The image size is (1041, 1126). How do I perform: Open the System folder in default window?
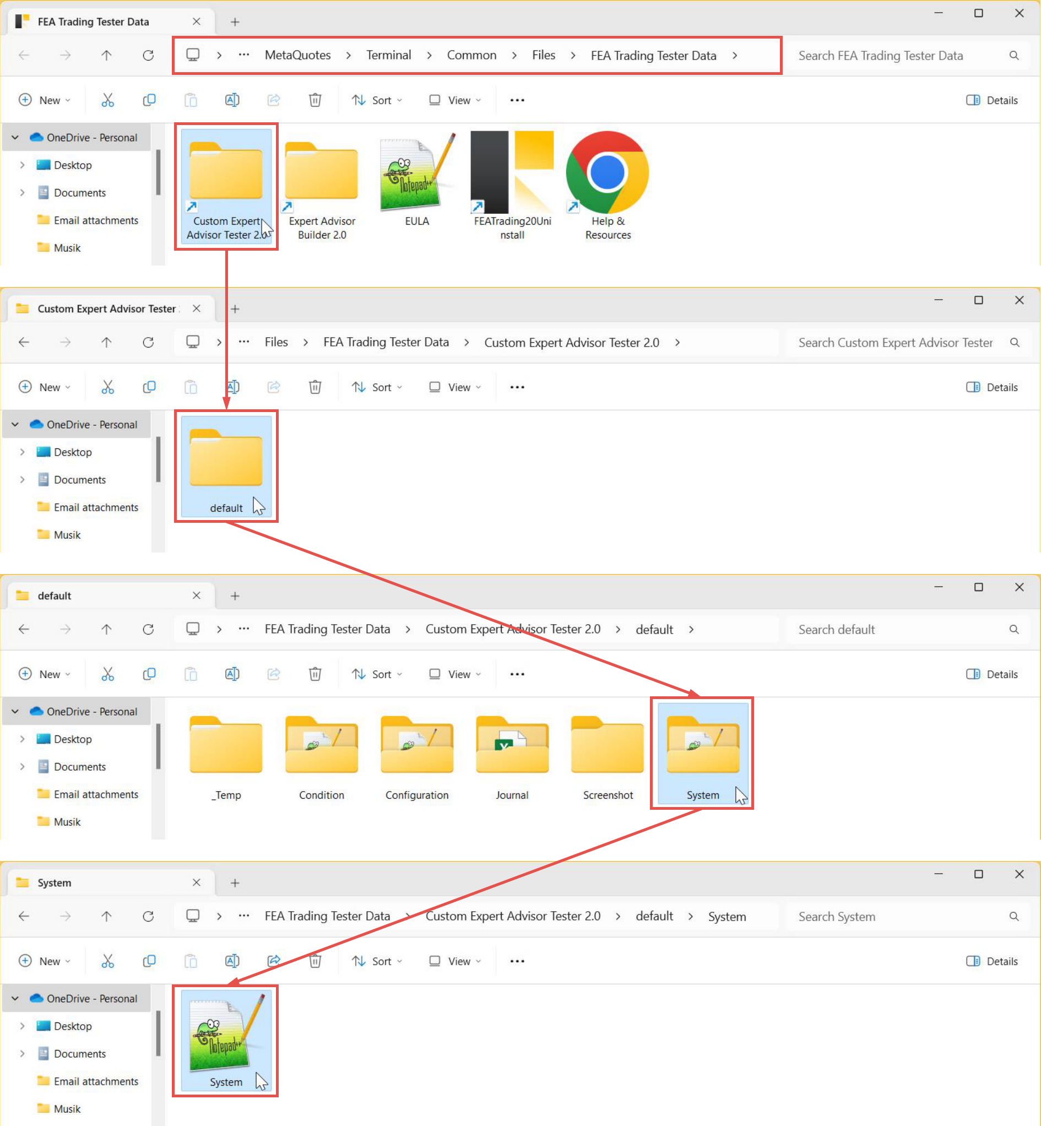click(x=702, y=754)
